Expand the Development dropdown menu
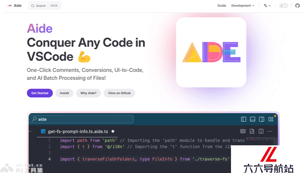This screenshot has width=308, height=173. [x=243, y=5]
